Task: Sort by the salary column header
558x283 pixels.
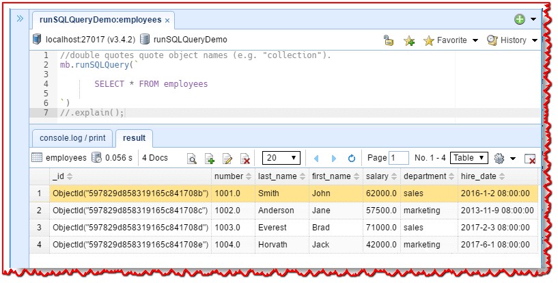Action: [377, 176]
